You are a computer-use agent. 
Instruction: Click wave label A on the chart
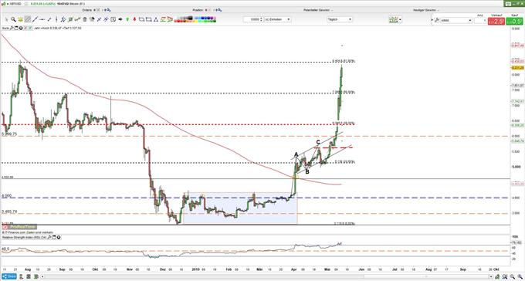[x=296, y=154]
